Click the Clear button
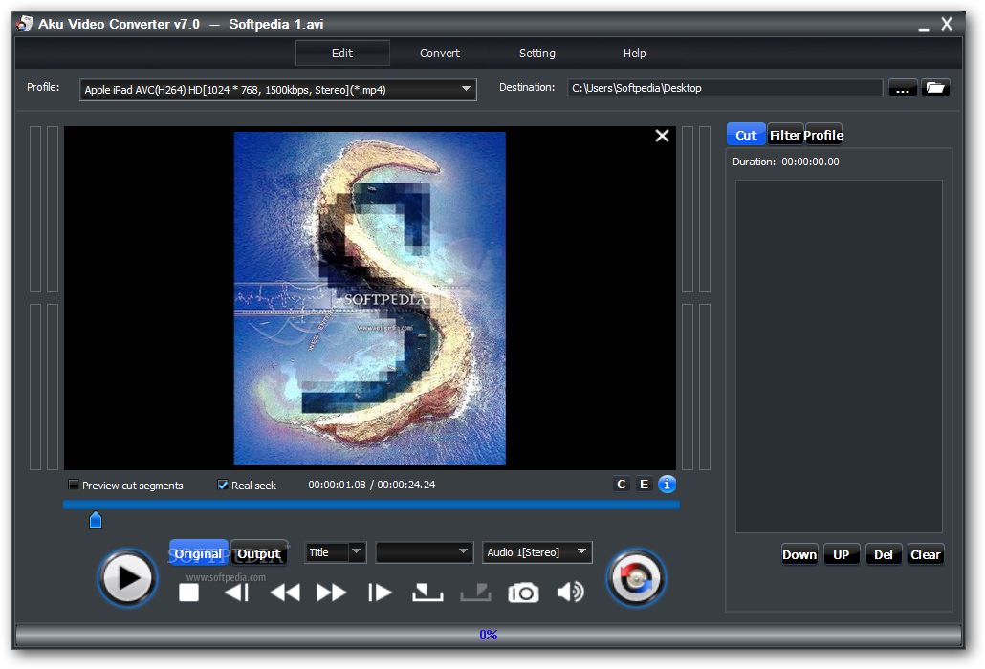This screenshot has height=669, width=985. pos(926,554)
